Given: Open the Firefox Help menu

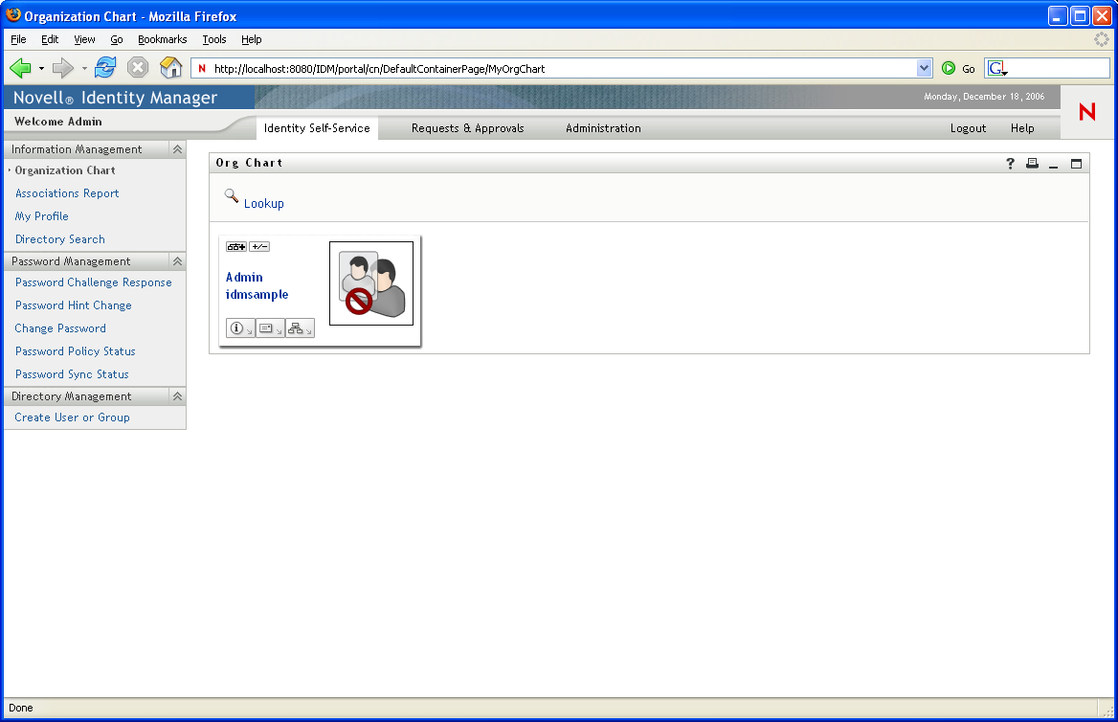Looking at the screenshot, I should [x=251, y=39].
